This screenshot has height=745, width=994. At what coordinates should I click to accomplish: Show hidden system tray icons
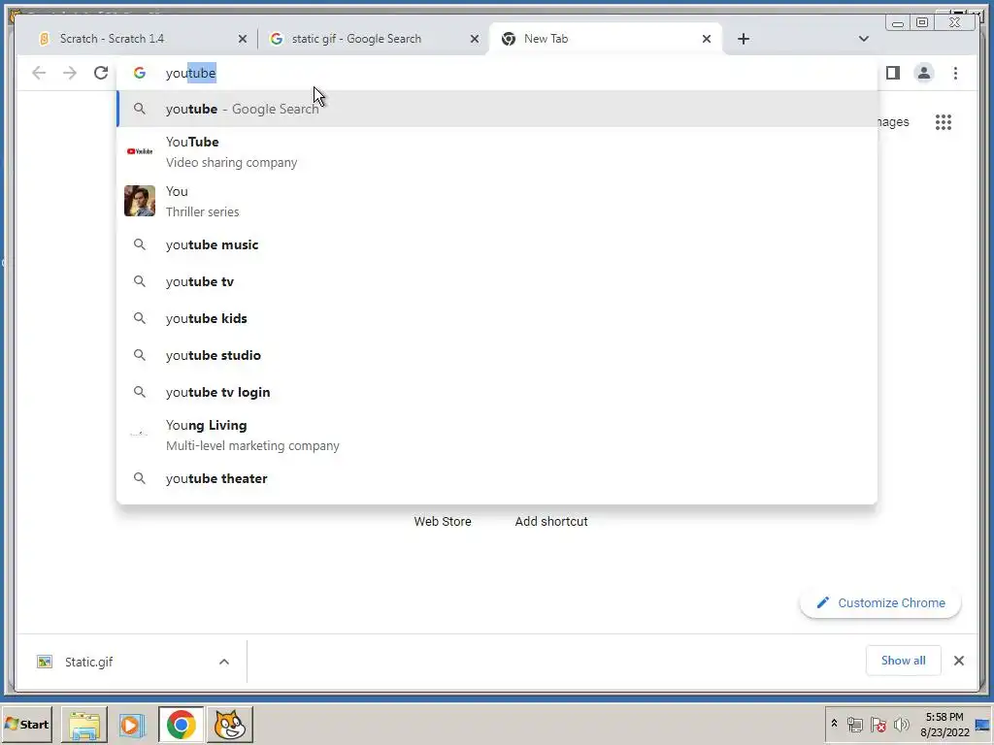pos(834,724)
